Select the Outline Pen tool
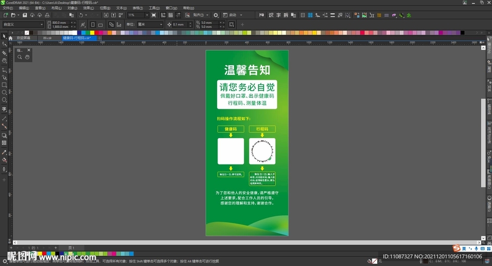 (x=4, y=169)
